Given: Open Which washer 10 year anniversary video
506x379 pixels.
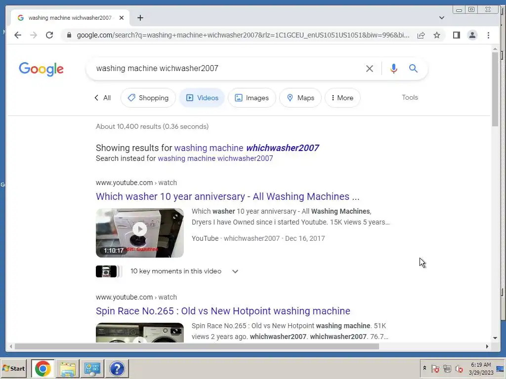Looking at the screenshot, I should [227, 196].
